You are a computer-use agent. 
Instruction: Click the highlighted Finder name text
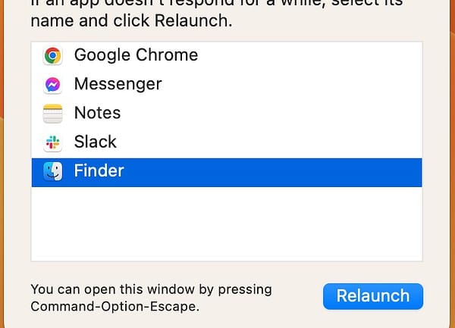pyautogui.click(x=99, y=171)
